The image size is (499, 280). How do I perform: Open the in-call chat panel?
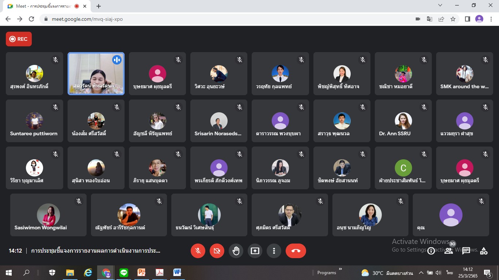466,251
